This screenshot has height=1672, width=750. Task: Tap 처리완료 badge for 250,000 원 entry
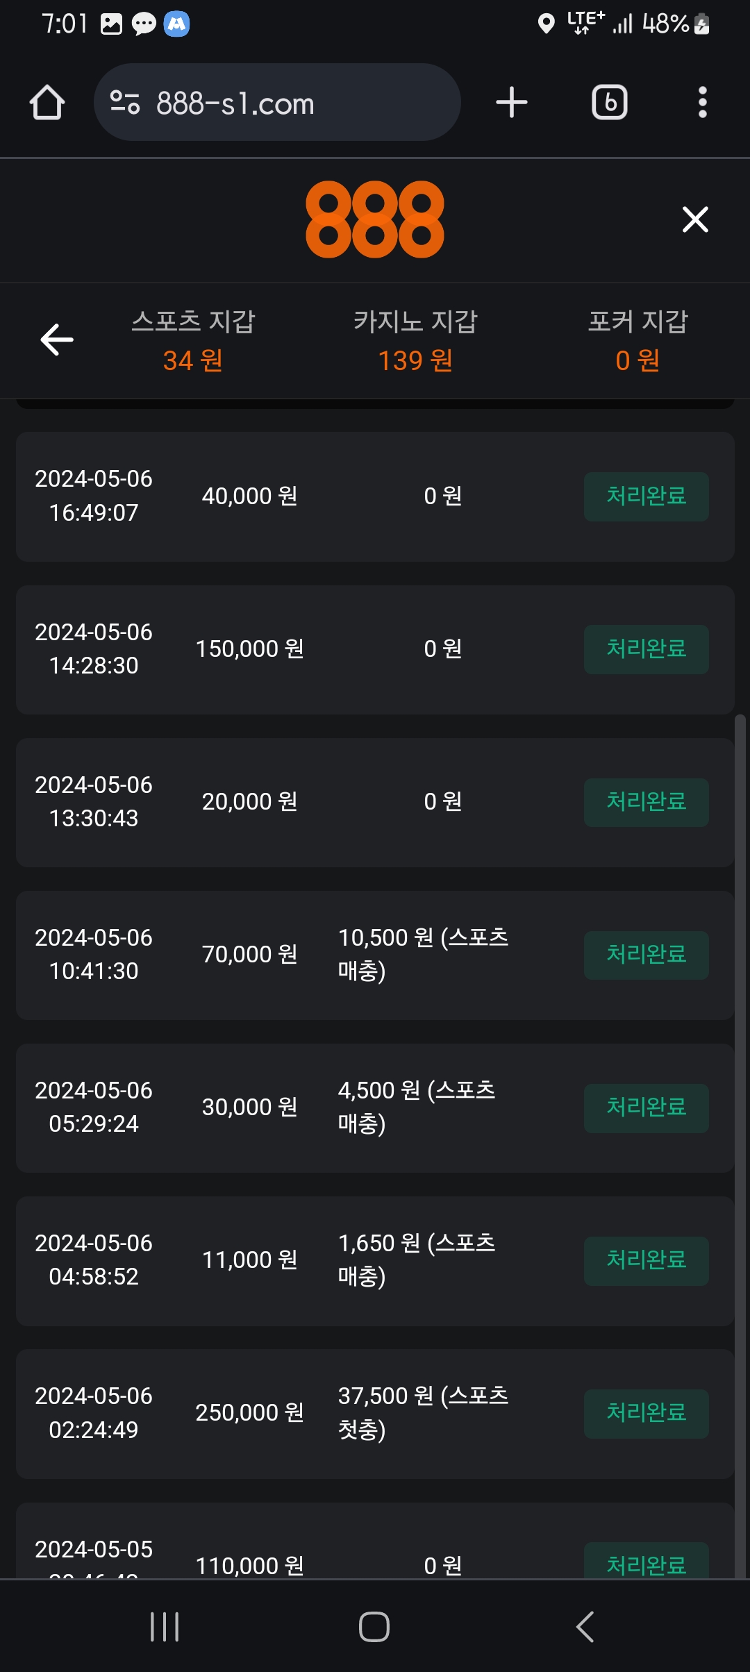[646, 1414]
